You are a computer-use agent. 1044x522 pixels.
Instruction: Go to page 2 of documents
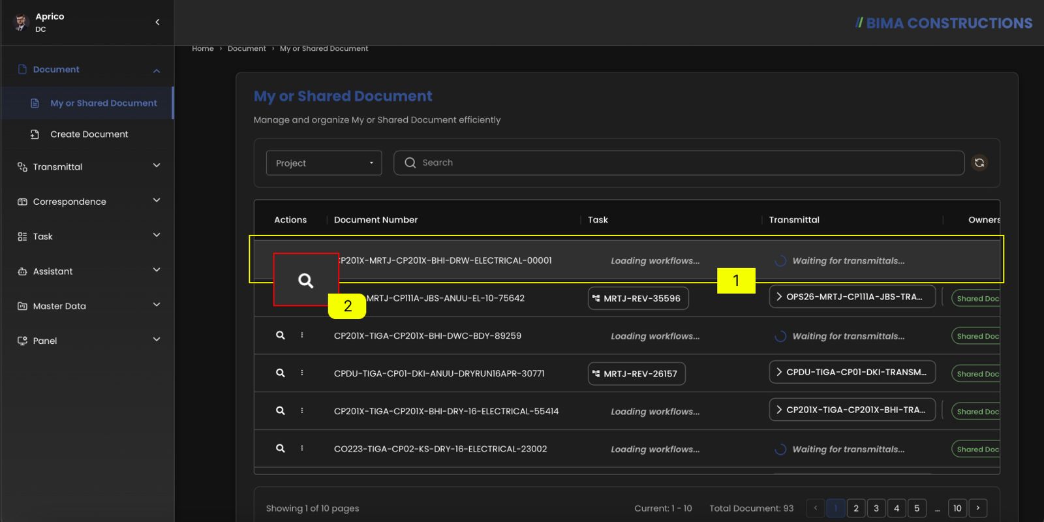point(856,508)
